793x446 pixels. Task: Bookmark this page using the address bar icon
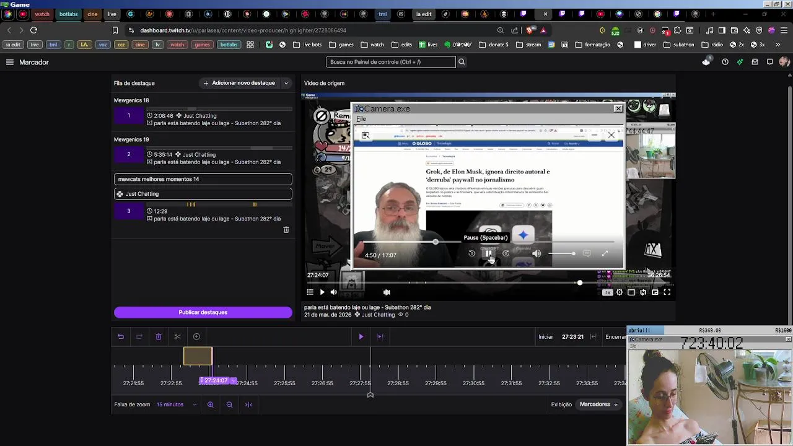coord(115,30)
